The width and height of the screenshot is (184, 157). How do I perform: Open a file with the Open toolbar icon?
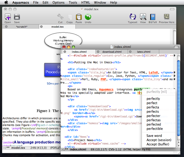coord(8,17)
